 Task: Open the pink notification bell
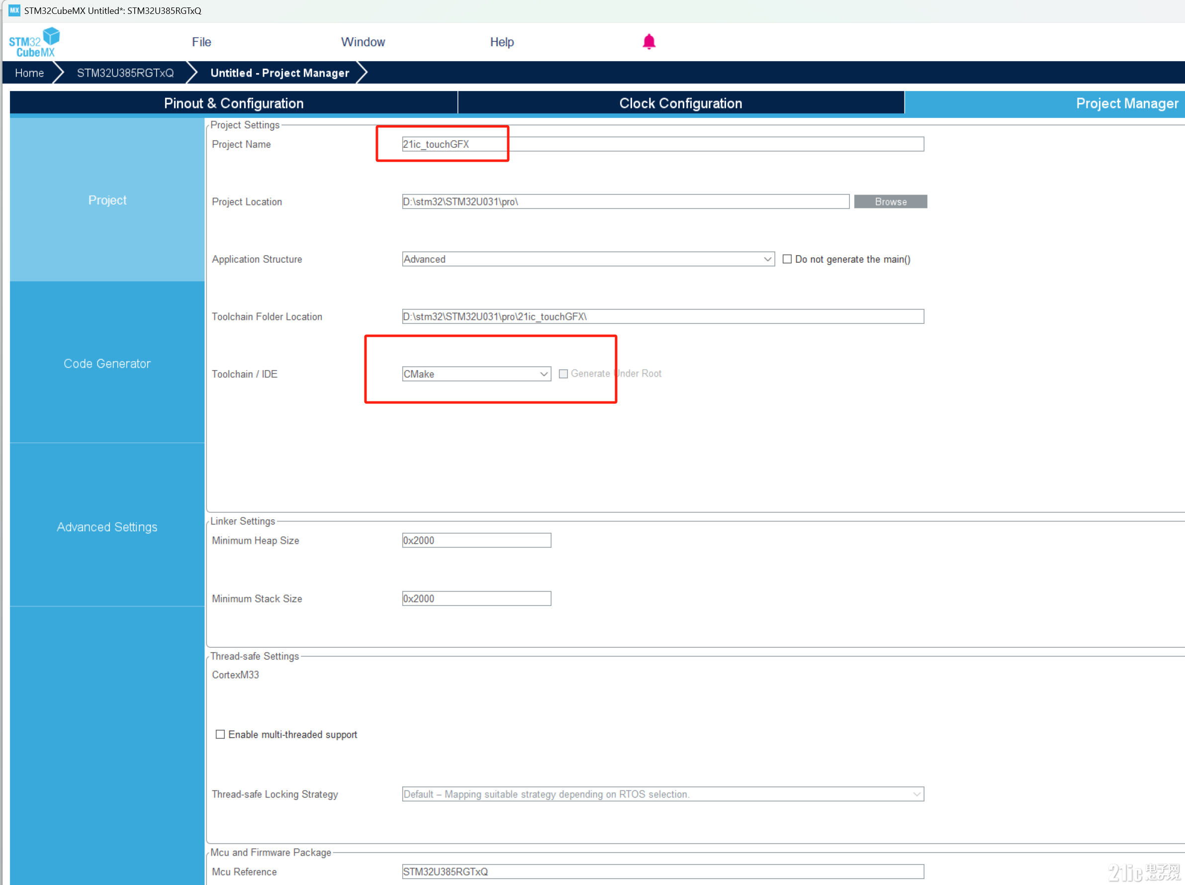pos(648,42)
